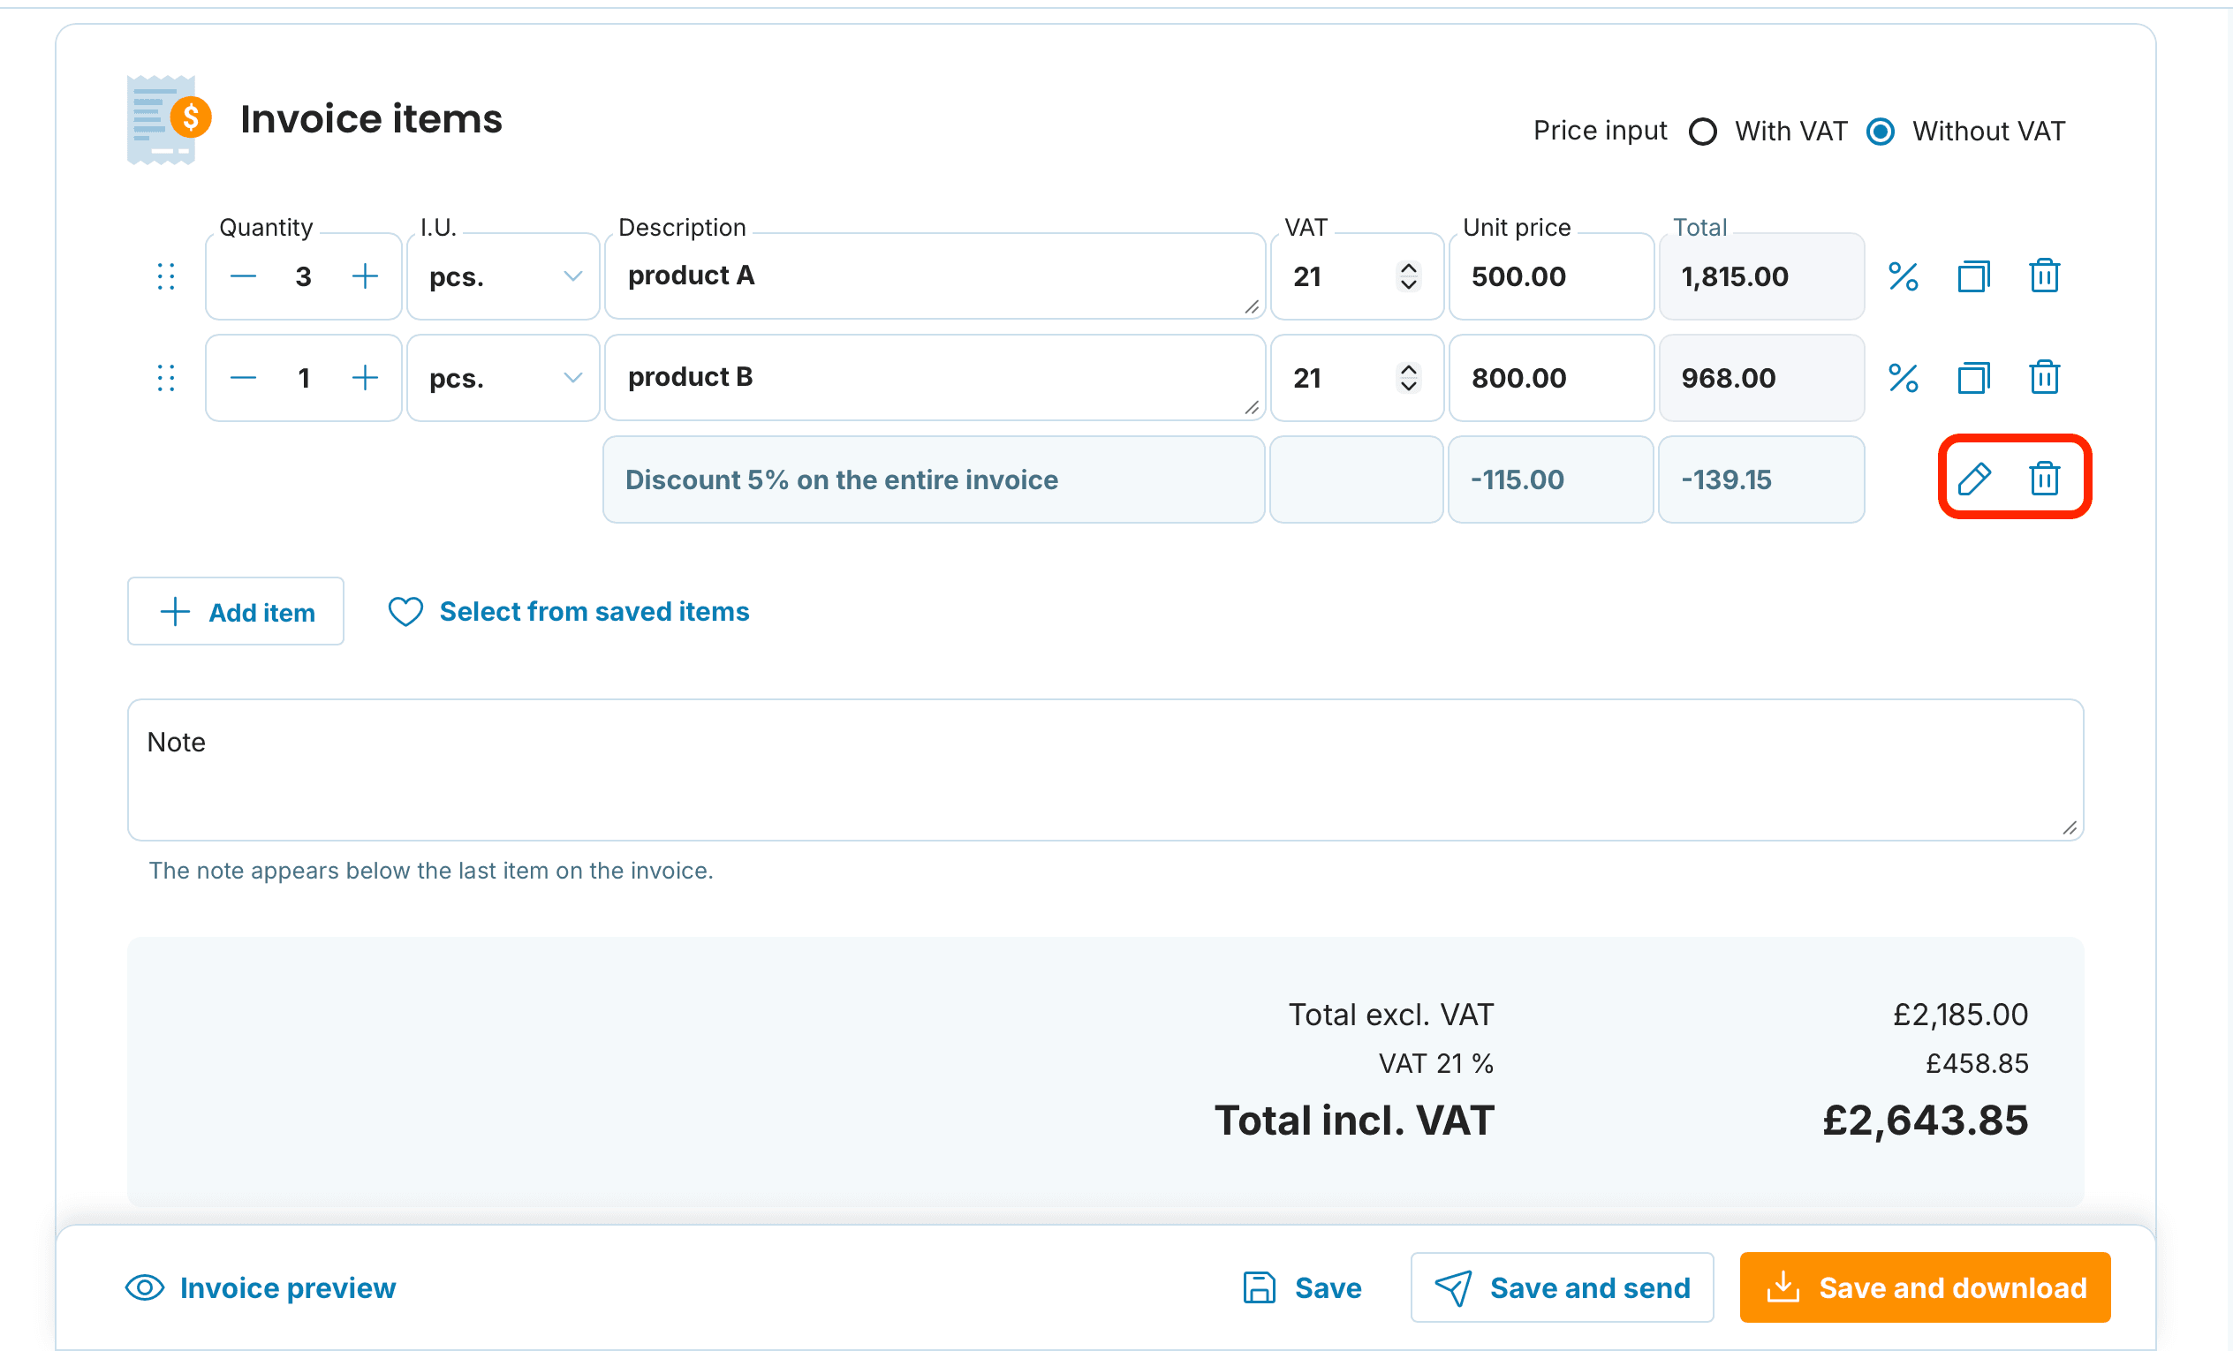Edit unit price 800.00 field
Screen dimensions: 2233x1351
[1551, 378]
